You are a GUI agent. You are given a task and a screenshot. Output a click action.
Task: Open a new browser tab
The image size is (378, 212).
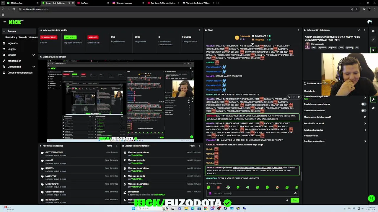tap(219, 3)
